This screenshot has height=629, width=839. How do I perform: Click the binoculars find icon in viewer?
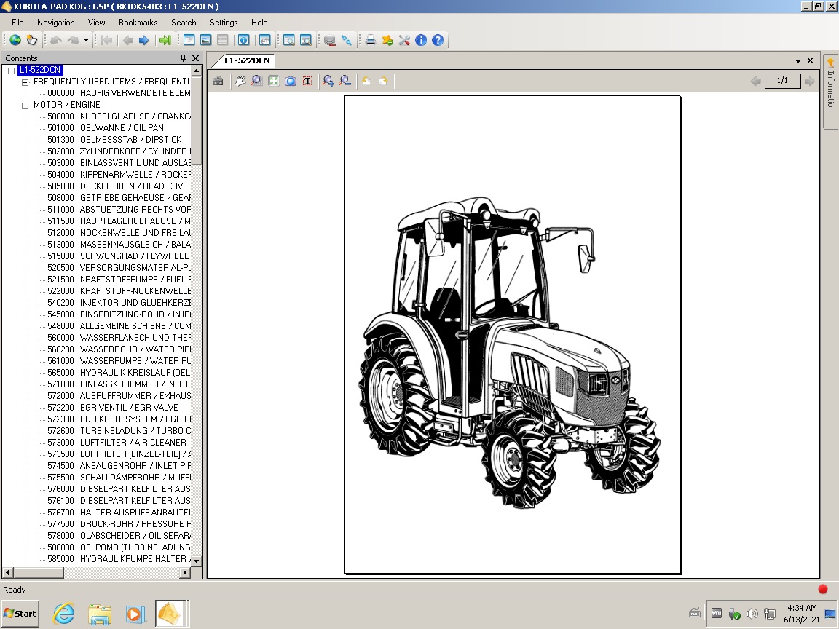point(218,81)
